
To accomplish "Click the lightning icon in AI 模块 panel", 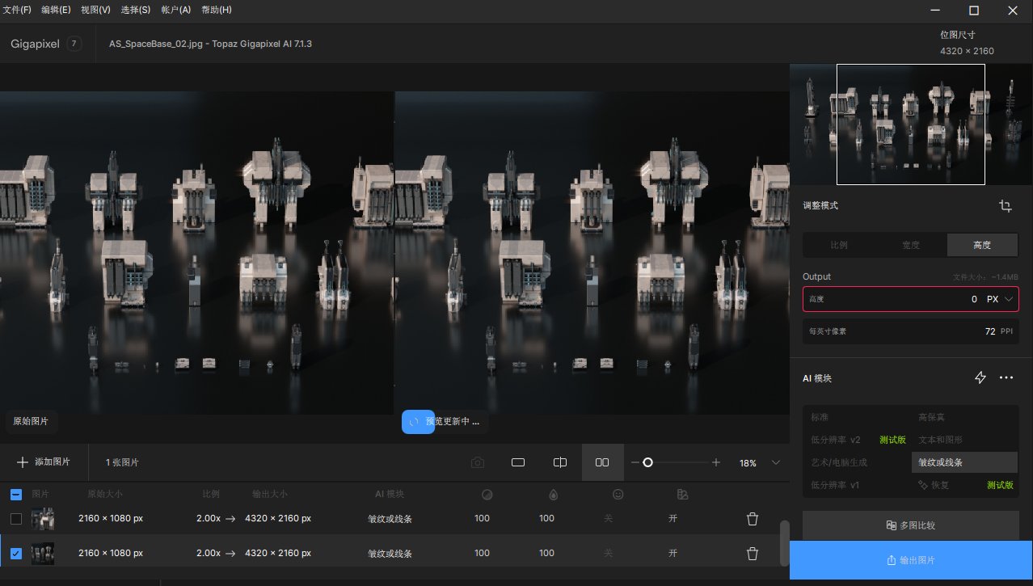I will click(980, 377).
